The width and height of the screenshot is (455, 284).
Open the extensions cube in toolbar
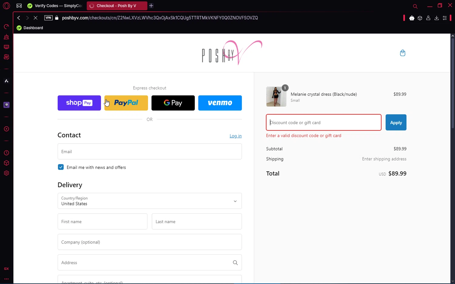coord(420,18)
